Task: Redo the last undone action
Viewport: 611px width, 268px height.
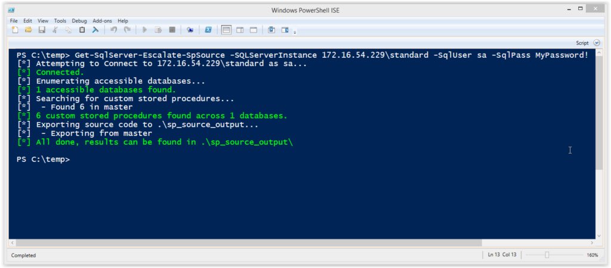Action: 127,30
